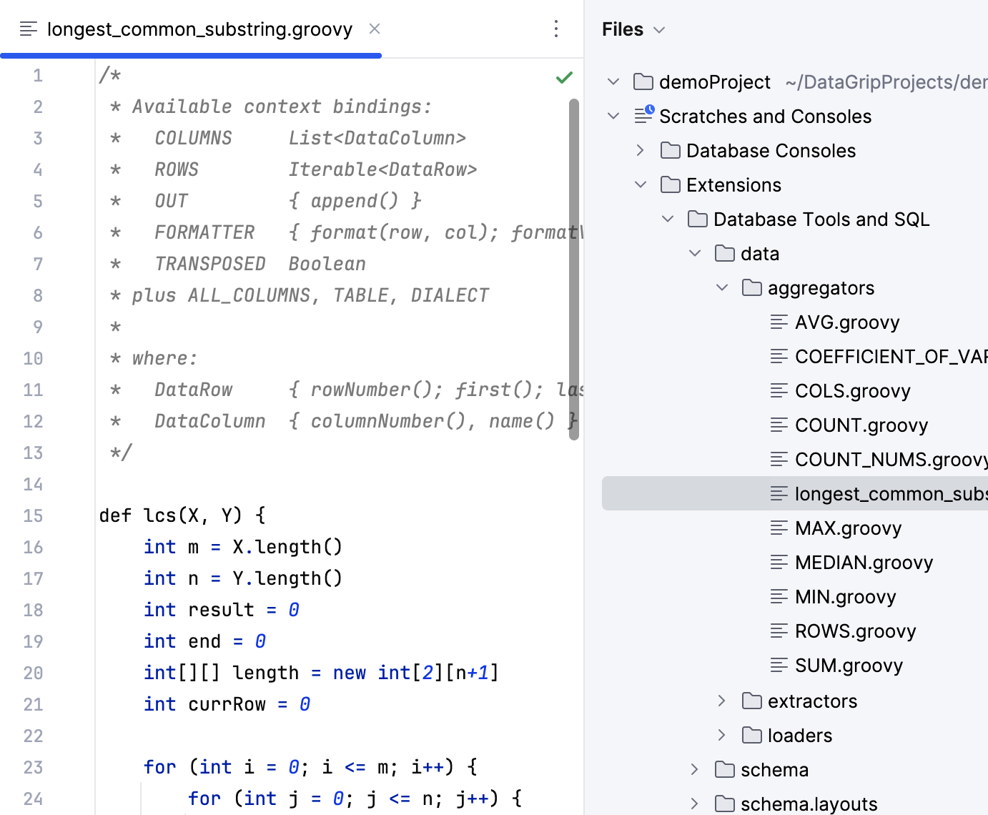Select the longest_common_substring.groovy editor tab
Image resolution: width=988 pixels, height=815 pixels.
tap(198, 29)
